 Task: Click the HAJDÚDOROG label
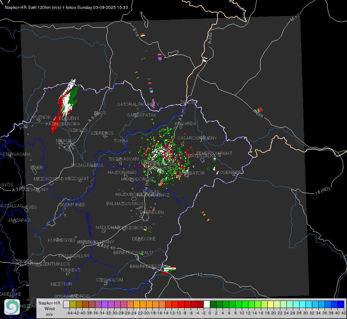(137, 179)
